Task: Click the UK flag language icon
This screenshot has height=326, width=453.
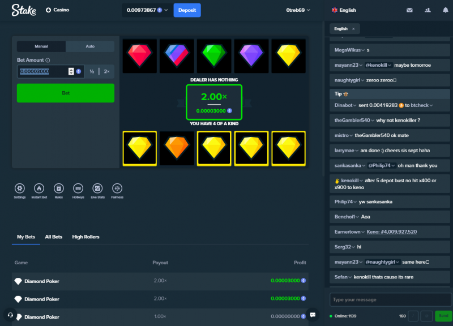Action: (335, 10)
